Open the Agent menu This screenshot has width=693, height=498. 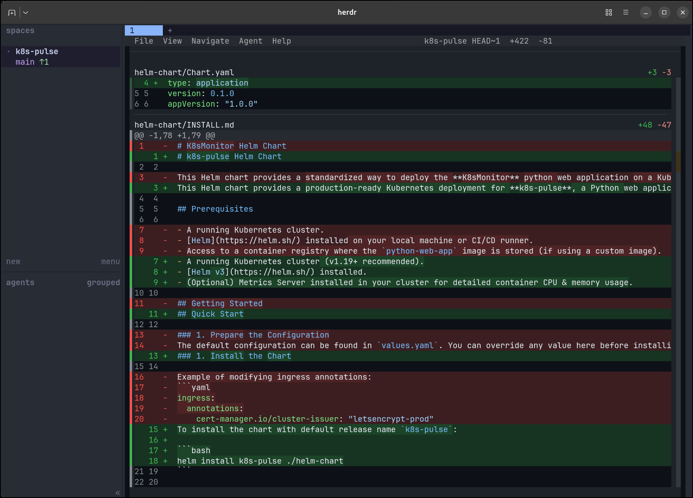(250, 41)
